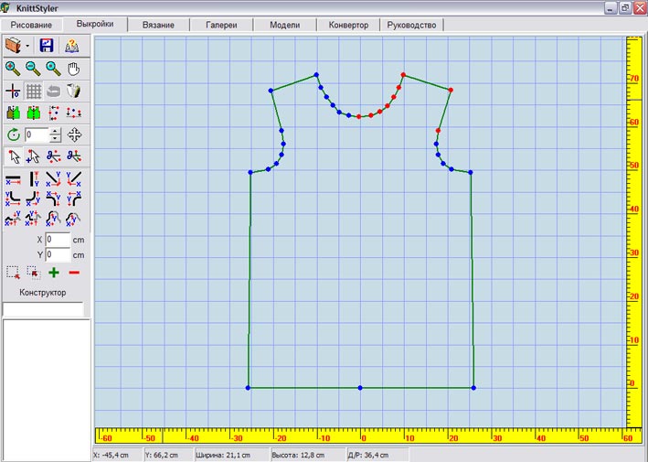Activate the hand pan tool
The width and height of the screenshot is (648, 462).
[x=74, y=69]
